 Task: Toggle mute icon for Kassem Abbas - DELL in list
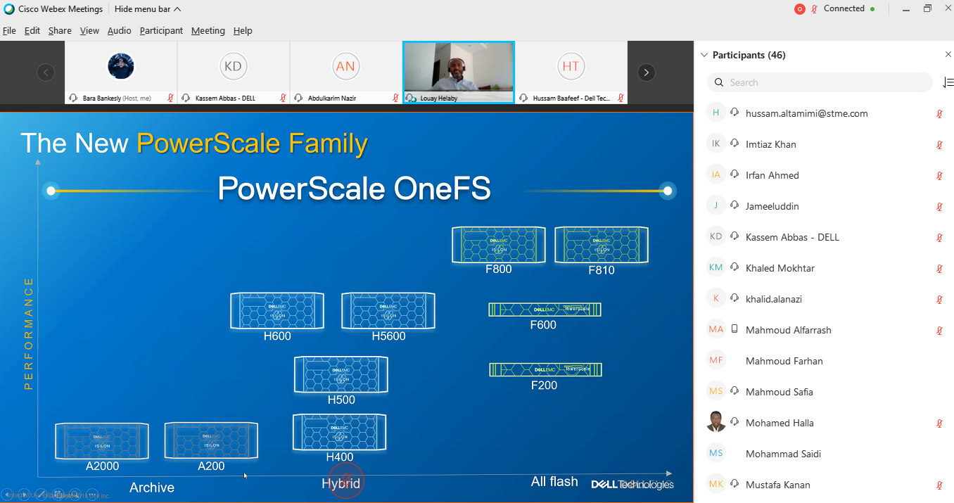tap(939, 237)
